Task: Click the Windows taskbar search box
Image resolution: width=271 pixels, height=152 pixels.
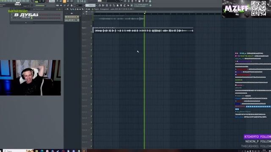Action: (x=18, y=151)
